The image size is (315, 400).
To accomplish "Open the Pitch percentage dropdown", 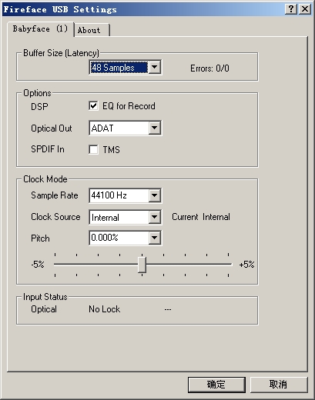I will [155, 238].
